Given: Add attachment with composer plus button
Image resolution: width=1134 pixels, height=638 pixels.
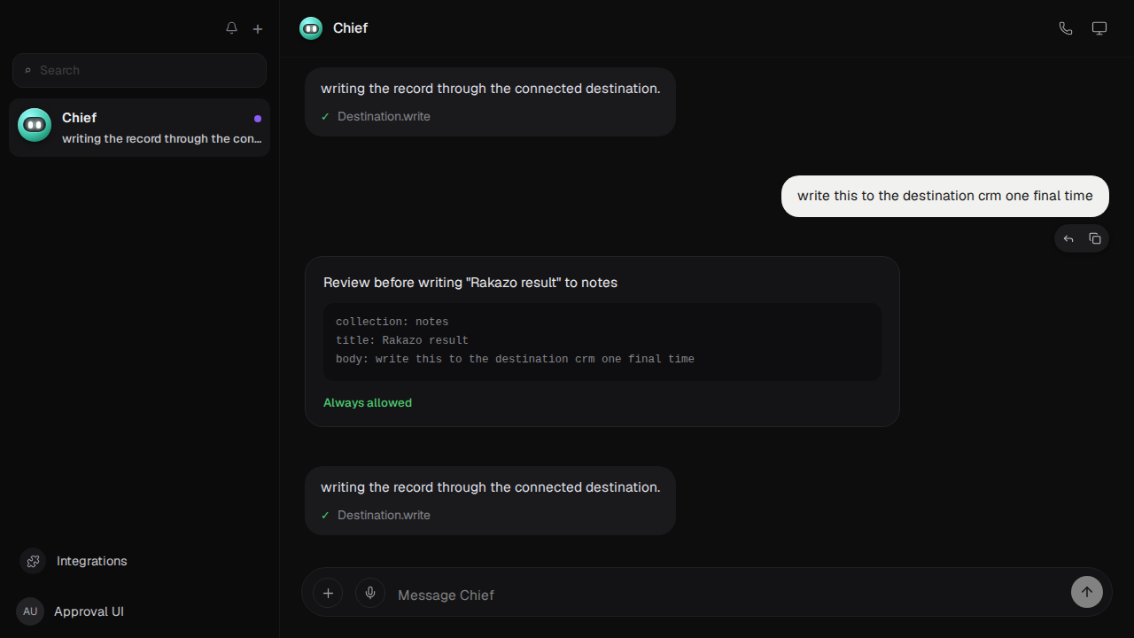Looking at the screenshot, I should point(328,593).
